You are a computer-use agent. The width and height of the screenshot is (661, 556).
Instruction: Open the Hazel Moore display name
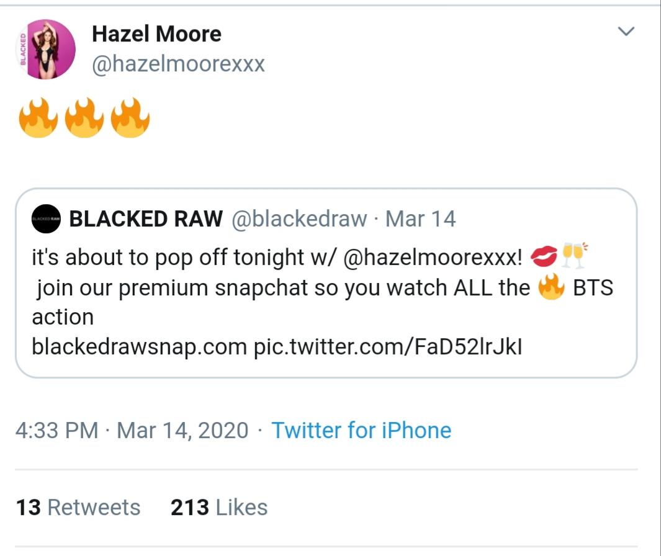tap(156, 34)
